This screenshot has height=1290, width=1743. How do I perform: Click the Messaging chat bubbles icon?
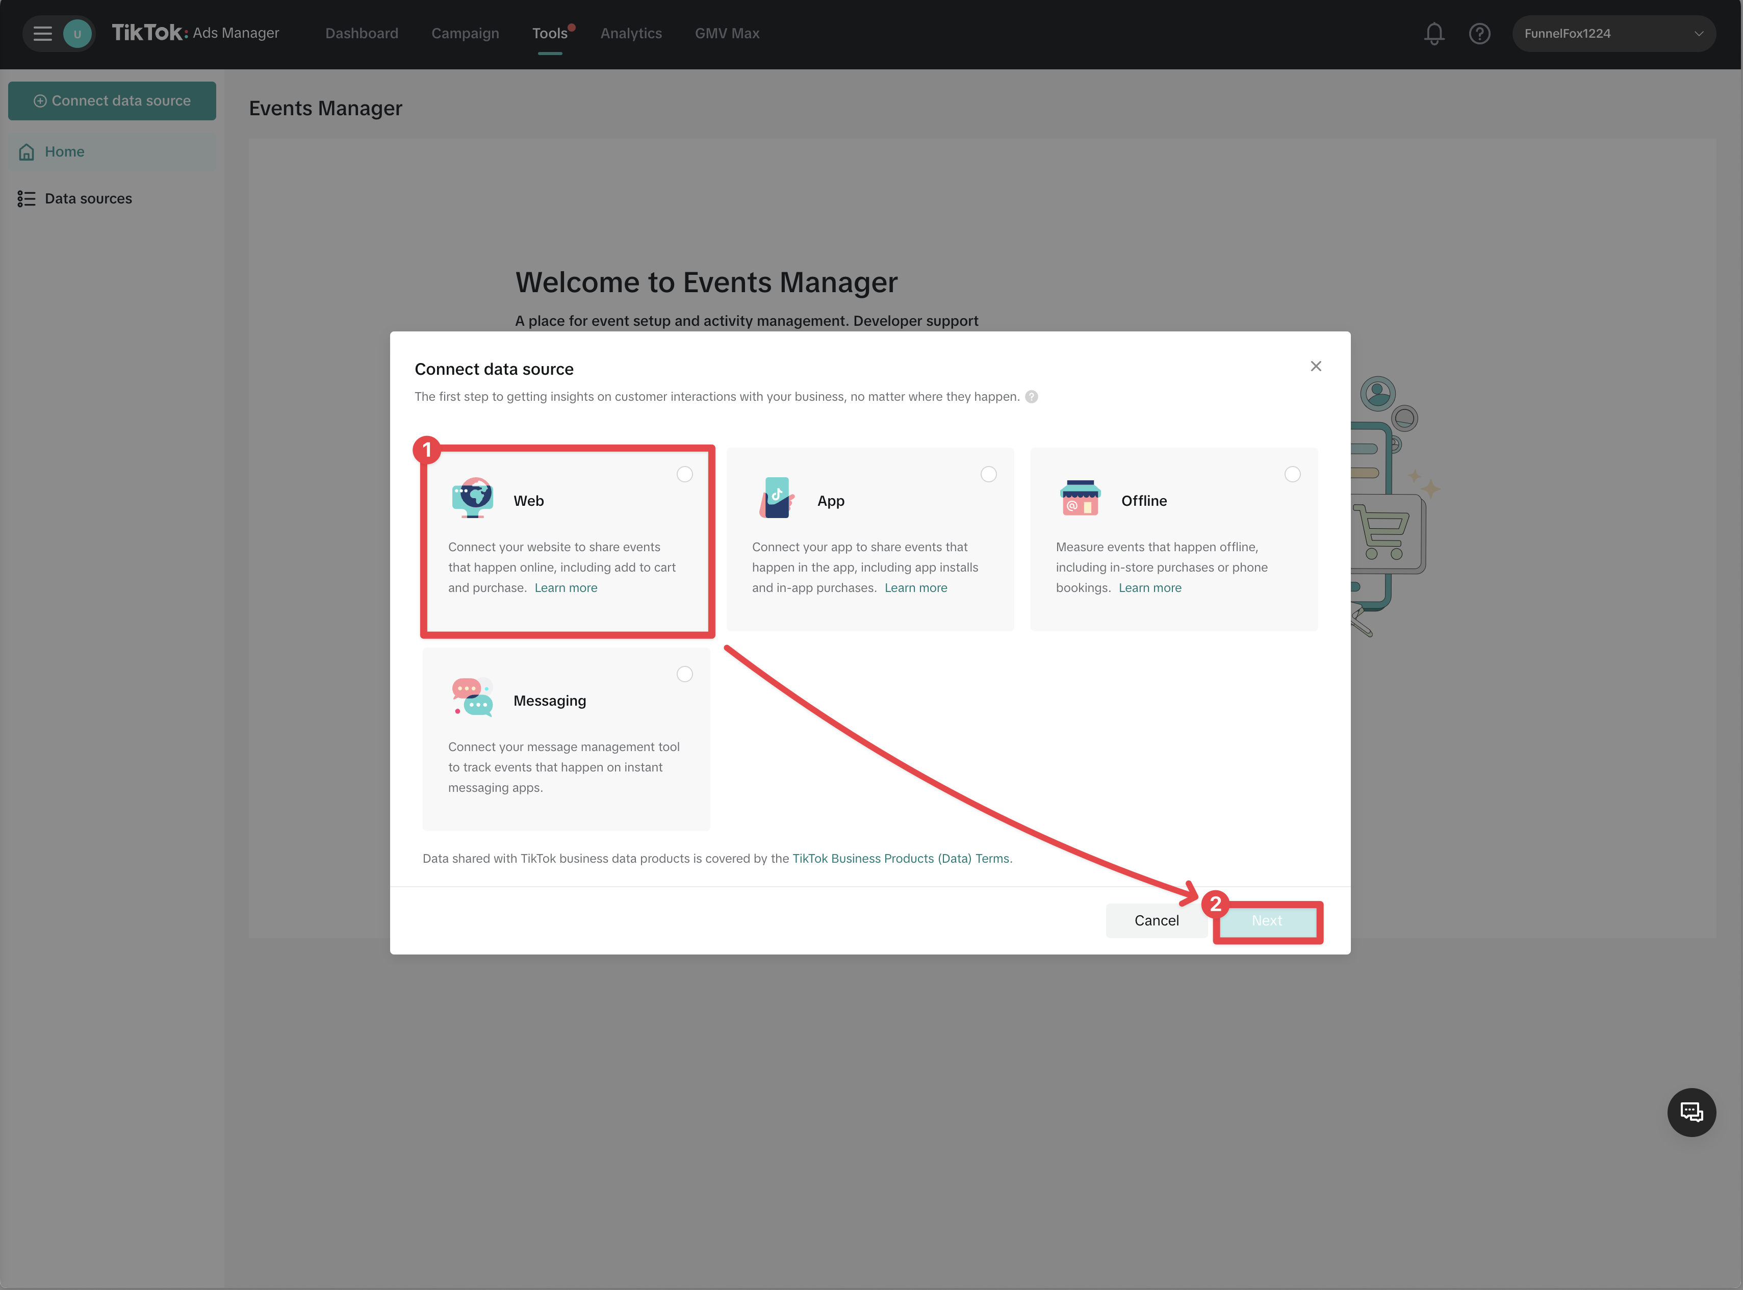point(472,698)
